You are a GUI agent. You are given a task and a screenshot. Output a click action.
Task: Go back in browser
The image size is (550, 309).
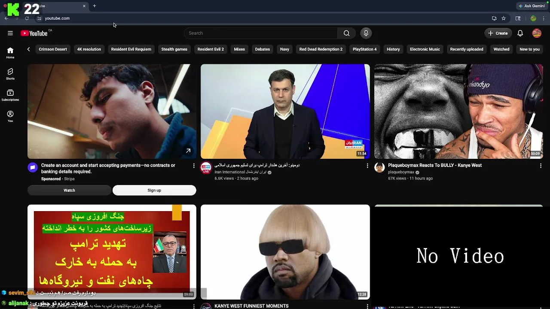tap(6, 18)
